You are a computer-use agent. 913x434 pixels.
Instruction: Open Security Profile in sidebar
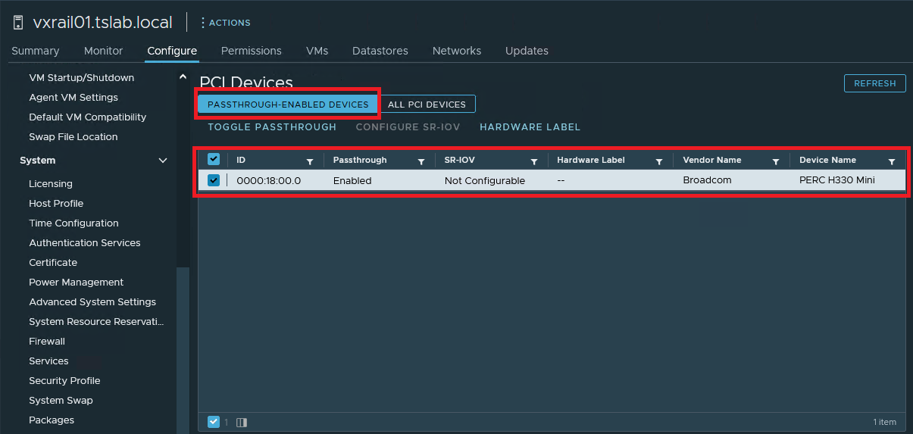(64, 381)
